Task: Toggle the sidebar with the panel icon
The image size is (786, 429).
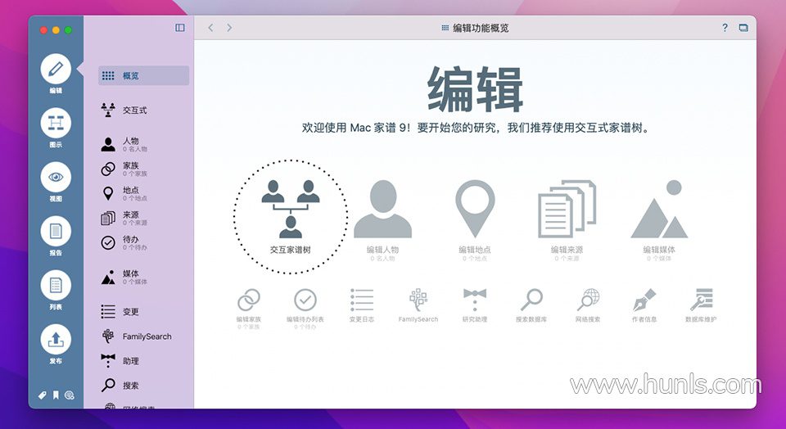Action: coord(180,28)
